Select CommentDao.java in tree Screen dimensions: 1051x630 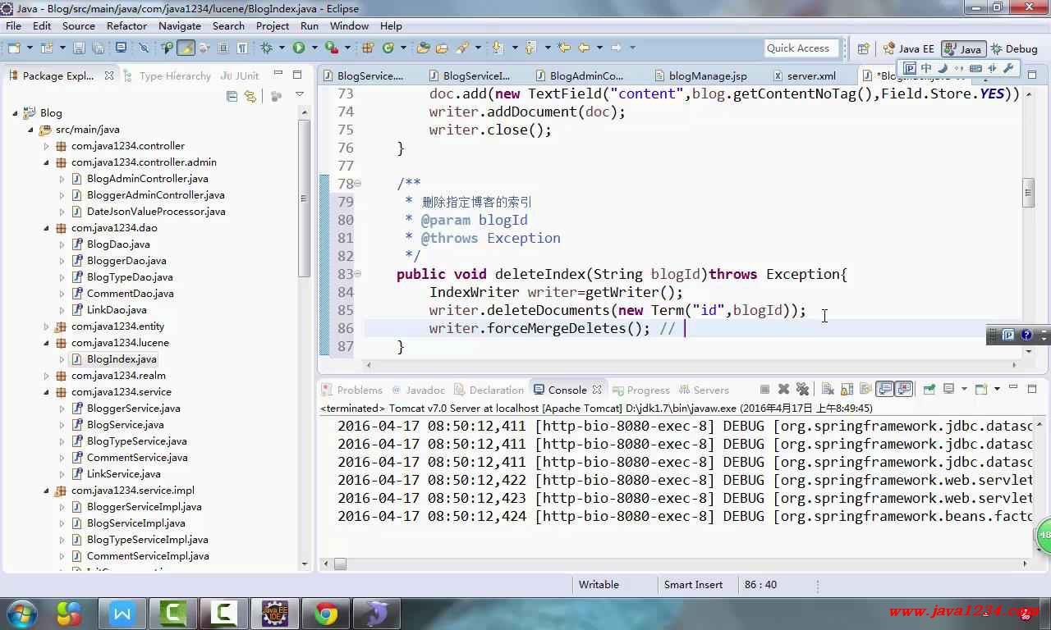[130, 294]
